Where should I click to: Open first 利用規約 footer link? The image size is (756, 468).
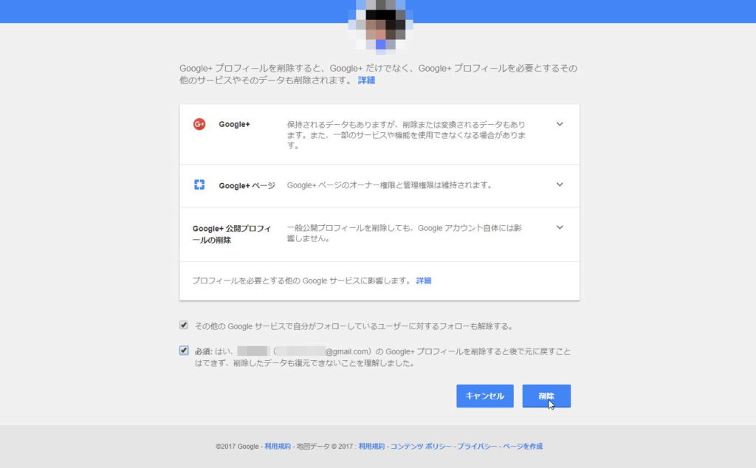pyautogui.click(x=278, y=447)
